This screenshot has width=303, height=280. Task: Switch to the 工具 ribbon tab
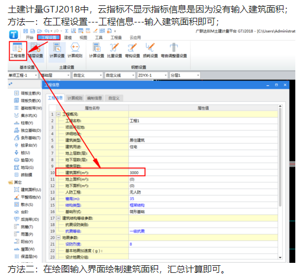[99, 37]
